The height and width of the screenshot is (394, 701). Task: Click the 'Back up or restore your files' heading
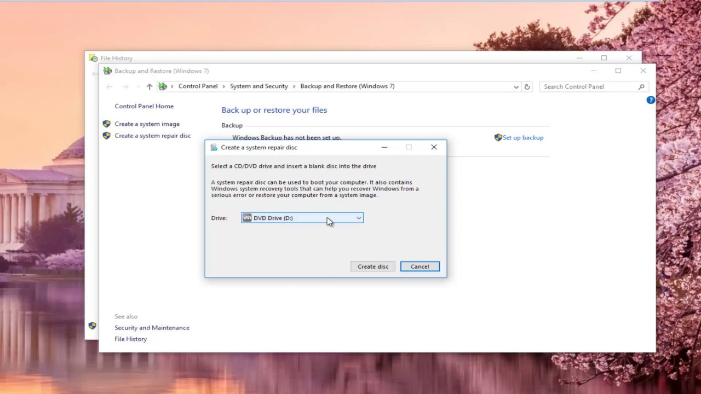click(274, 110)
